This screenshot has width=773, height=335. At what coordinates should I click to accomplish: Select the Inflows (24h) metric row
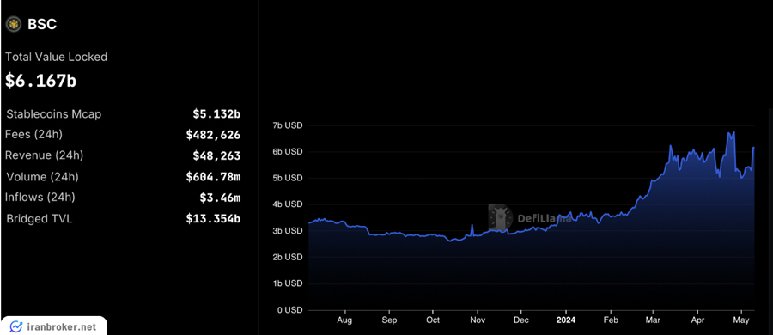pos(123,198)
